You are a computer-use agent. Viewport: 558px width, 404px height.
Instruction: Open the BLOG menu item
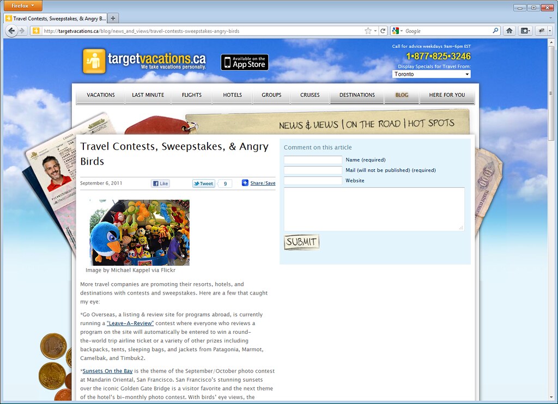click(x=402, y=95)
